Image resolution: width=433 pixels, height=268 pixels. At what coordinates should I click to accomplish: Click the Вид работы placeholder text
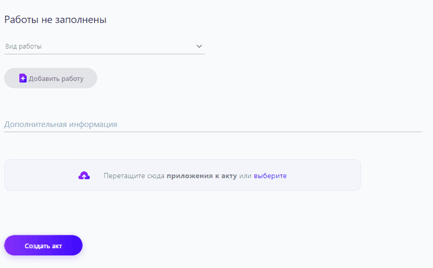24,46
